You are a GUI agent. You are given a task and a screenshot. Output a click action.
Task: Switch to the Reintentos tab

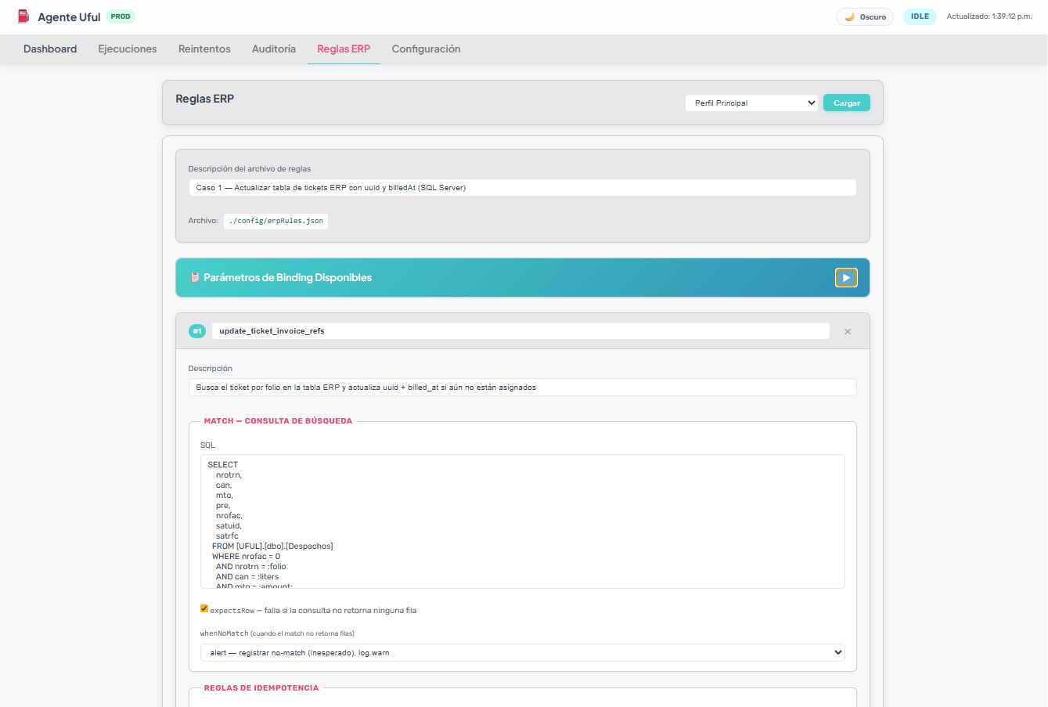(204, 49)
